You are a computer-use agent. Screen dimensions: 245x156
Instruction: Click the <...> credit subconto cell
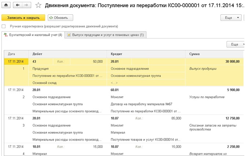146,83
